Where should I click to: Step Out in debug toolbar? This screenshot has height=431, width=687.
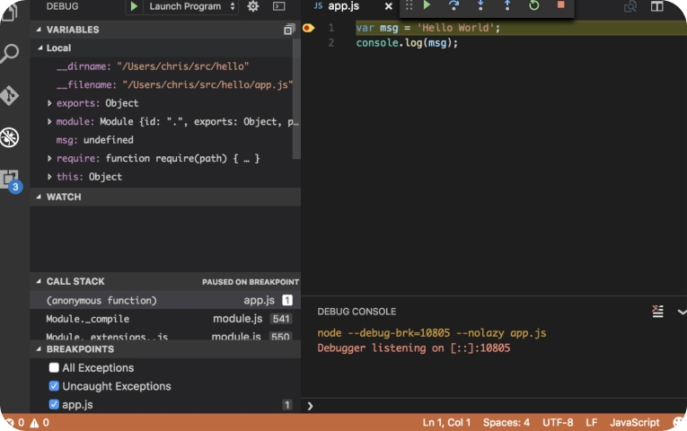pyautogui.click(x=506, y=5)
